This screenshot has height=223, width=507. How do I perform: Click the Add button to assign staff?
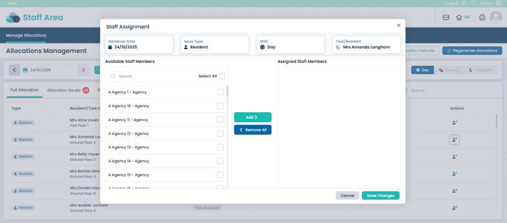click(253, 117)
